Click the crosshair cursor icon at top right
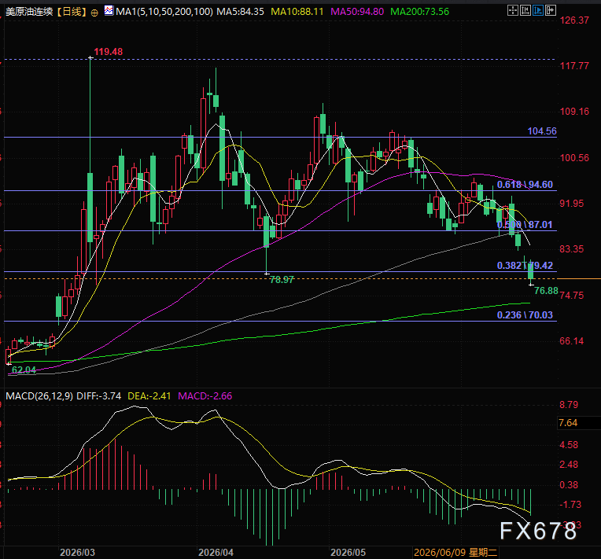The width and height of the screenshot is (601, 559). coord(512,10)
